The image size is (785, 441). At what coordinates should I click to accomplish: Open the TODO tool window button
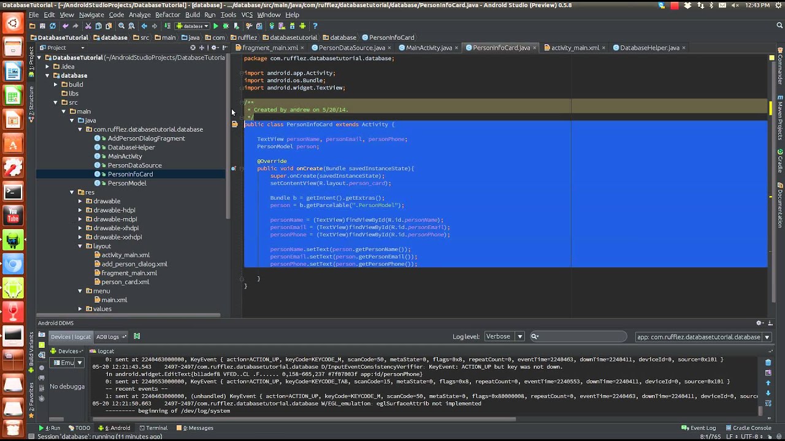click(x=79, y=428)
